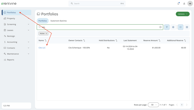194x110 pixels.
Task: Open Rentsign in the sidebar
Action: pyautogui.click(x=16, y=36)
